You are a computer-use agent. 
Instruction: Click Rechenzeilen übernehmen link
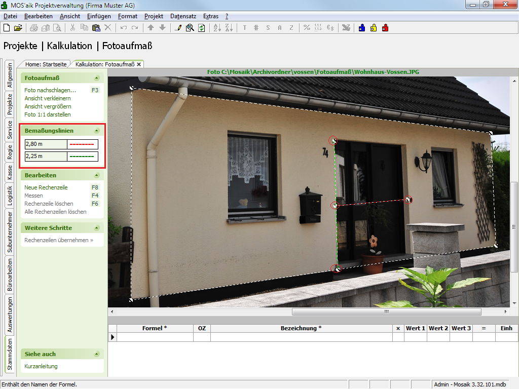point(59,240)
